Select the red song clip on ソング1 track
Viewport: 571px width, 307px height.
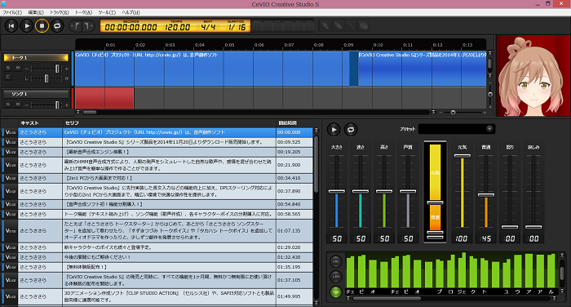(x=104, y=98)
